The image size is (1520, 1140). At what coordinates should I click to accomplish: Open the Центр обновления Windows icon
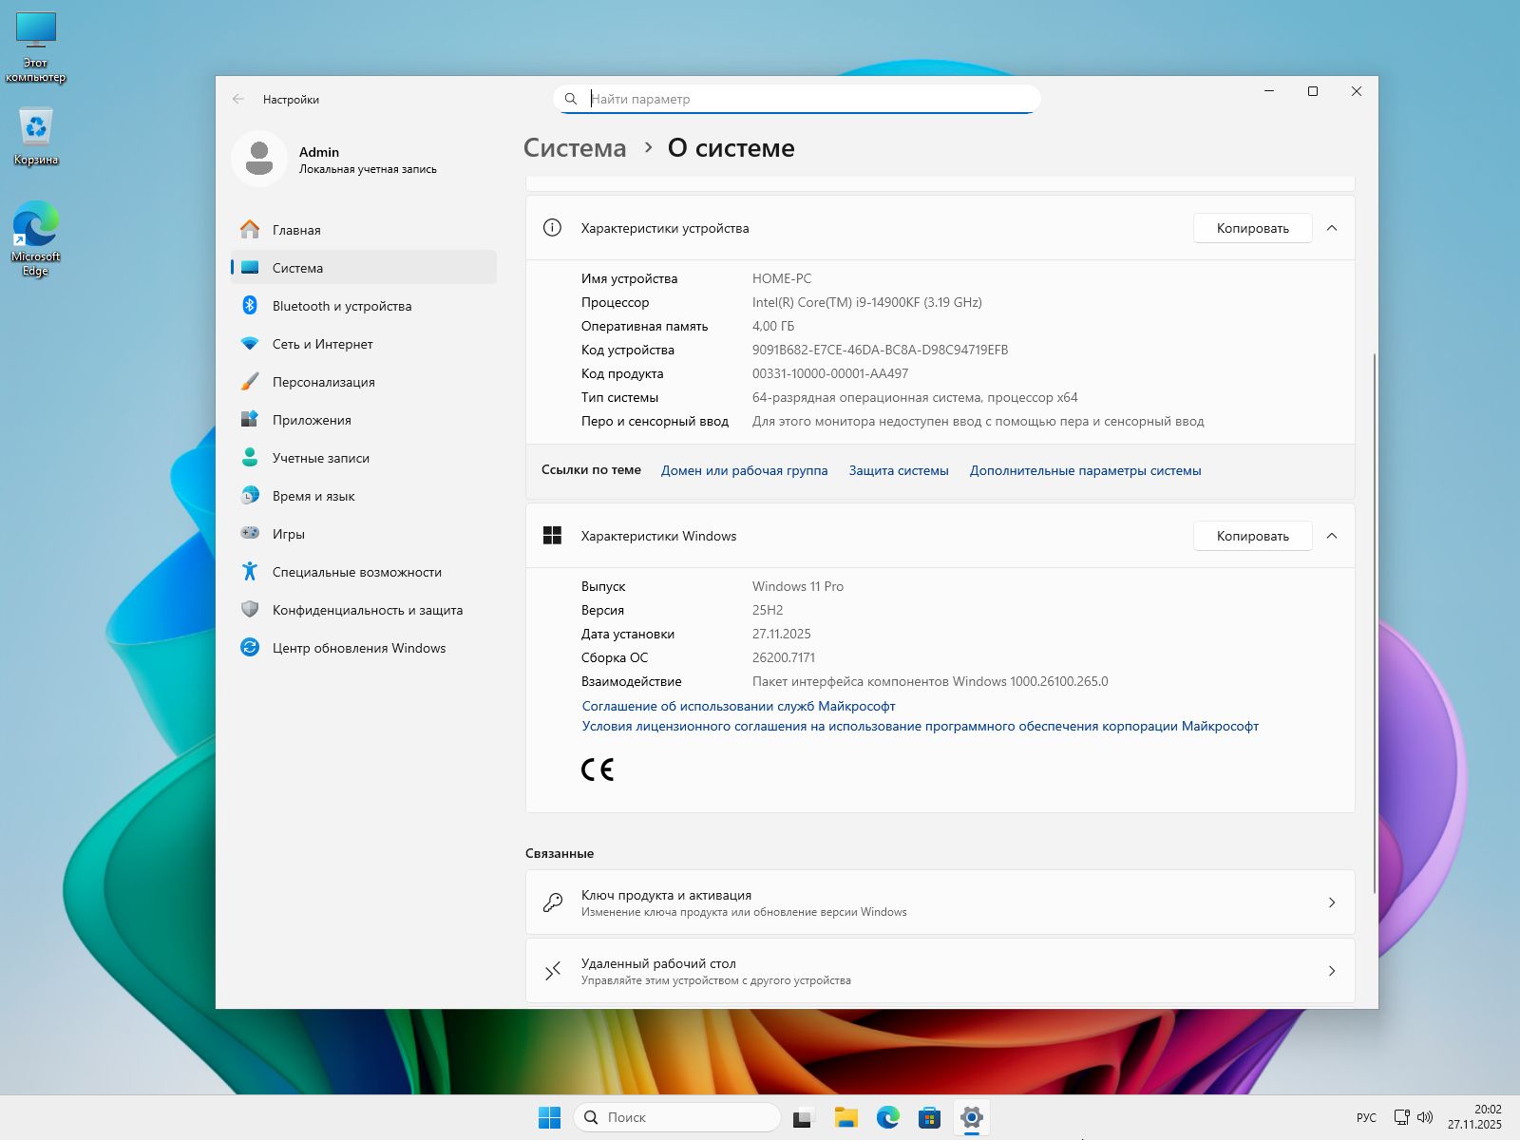pyautogui.click(x=250, y=647)
